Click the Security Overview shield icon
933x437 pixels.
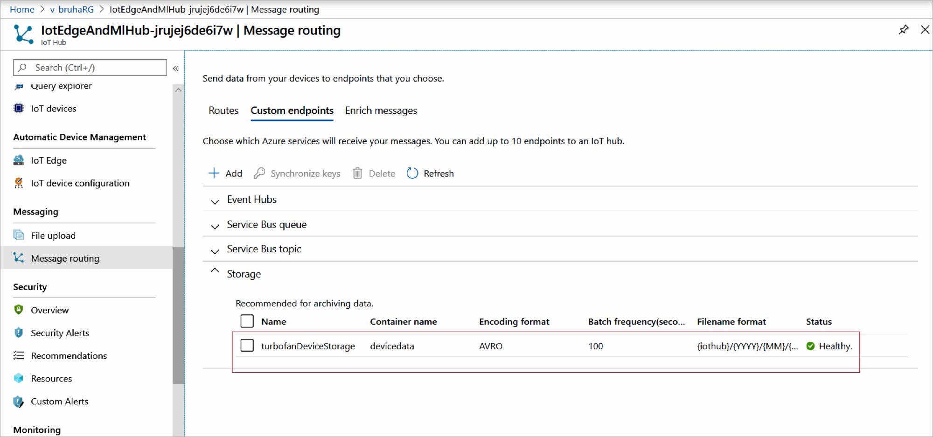(19, 310)
